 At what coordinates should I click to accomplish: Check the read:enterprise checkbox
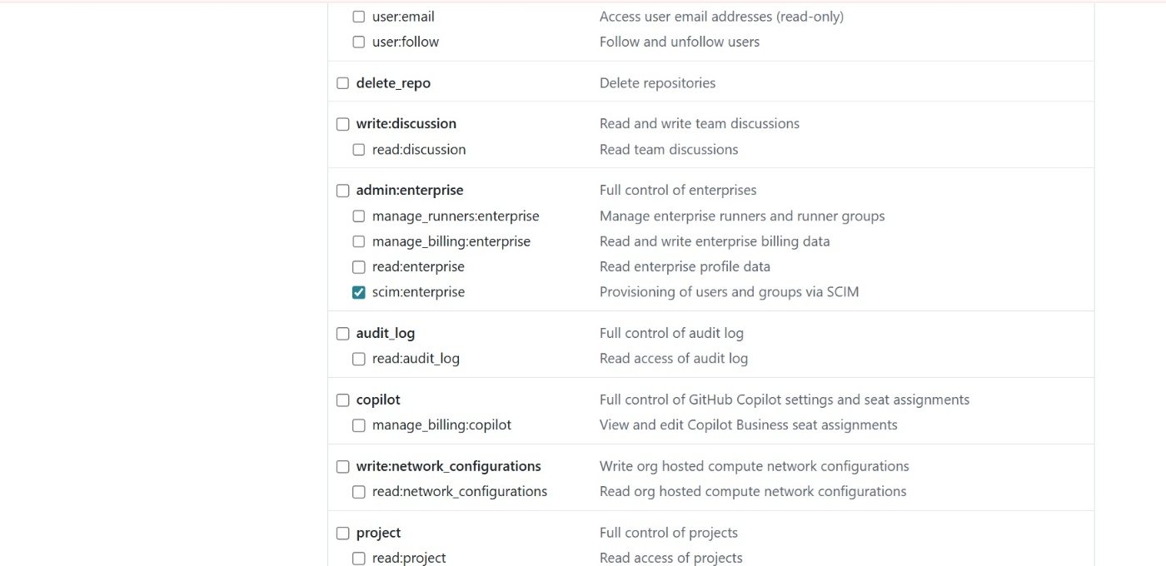click(x=359, y=267)
